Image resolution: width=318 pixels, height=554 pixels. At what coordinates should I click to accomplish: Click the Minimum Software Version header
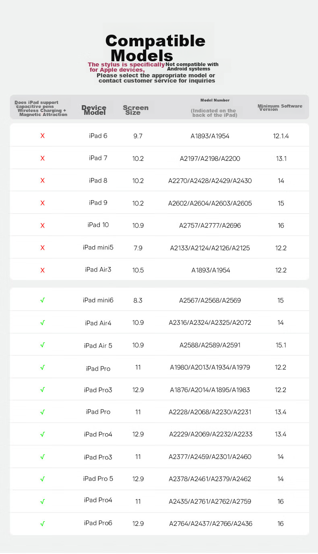click(x=280, y=108)
